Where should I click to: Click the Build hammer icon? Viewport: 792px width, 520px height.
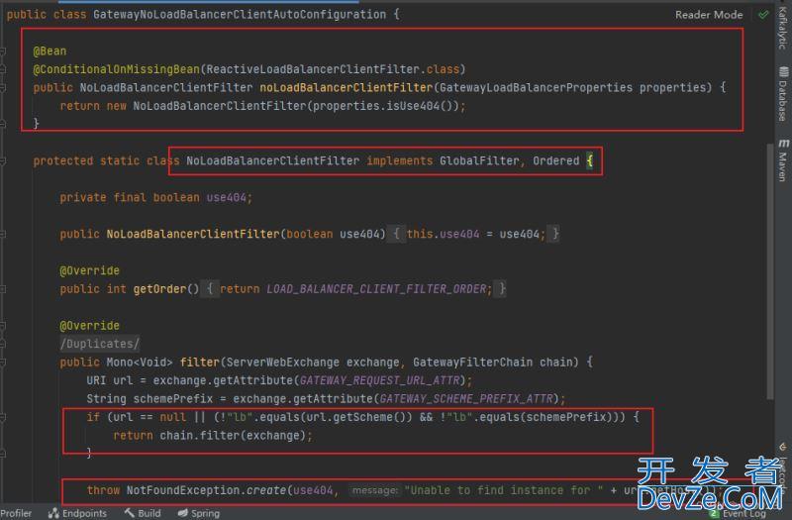(x=130, y=513)
